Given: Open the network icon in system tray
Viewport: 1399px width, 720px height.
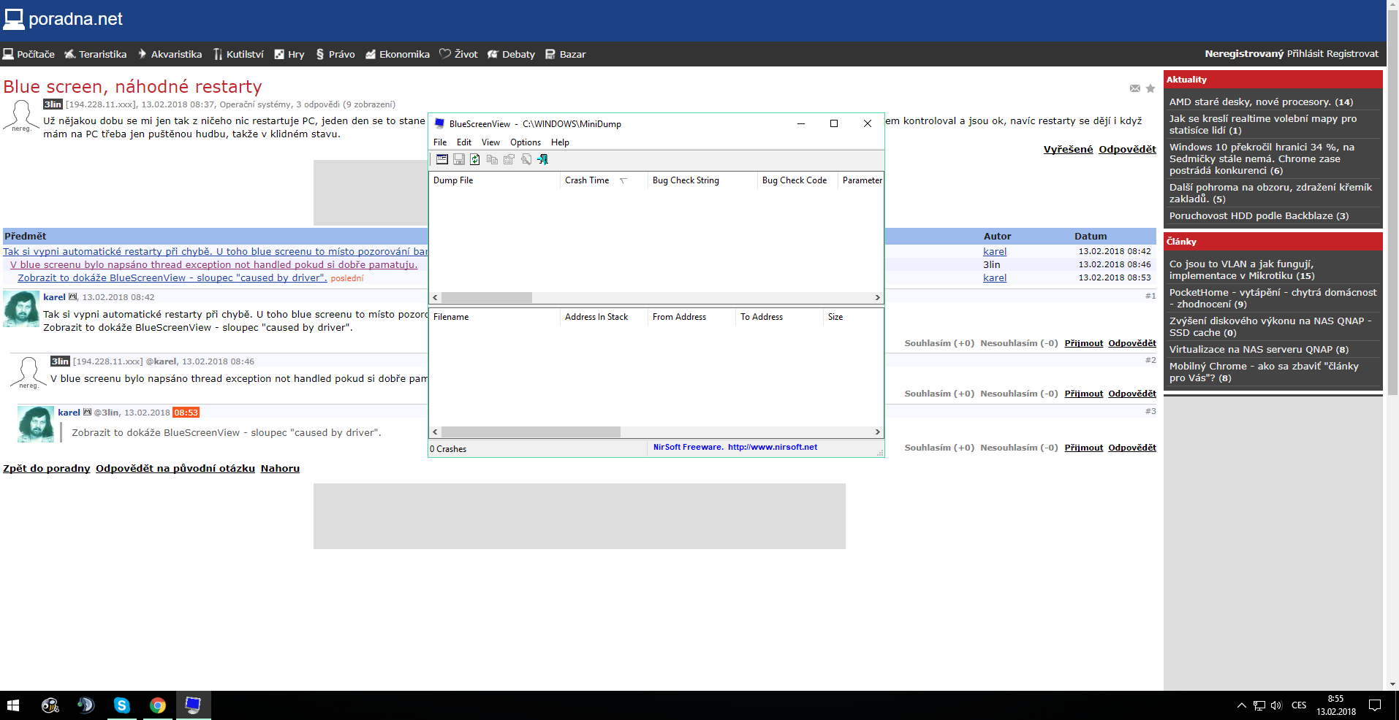Looking at the screenshot, I should pos(1259,705).
